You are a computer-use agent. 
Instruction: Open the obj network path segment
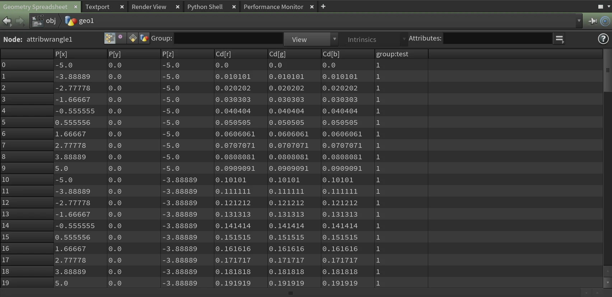pyautogui.click(x=44, y=21)
